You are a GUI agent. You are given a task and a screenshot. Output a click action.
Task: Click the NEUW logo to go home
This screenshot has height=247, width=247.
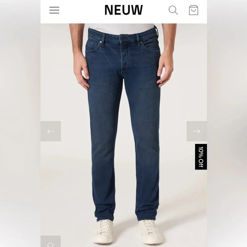[x=123, y=10]
